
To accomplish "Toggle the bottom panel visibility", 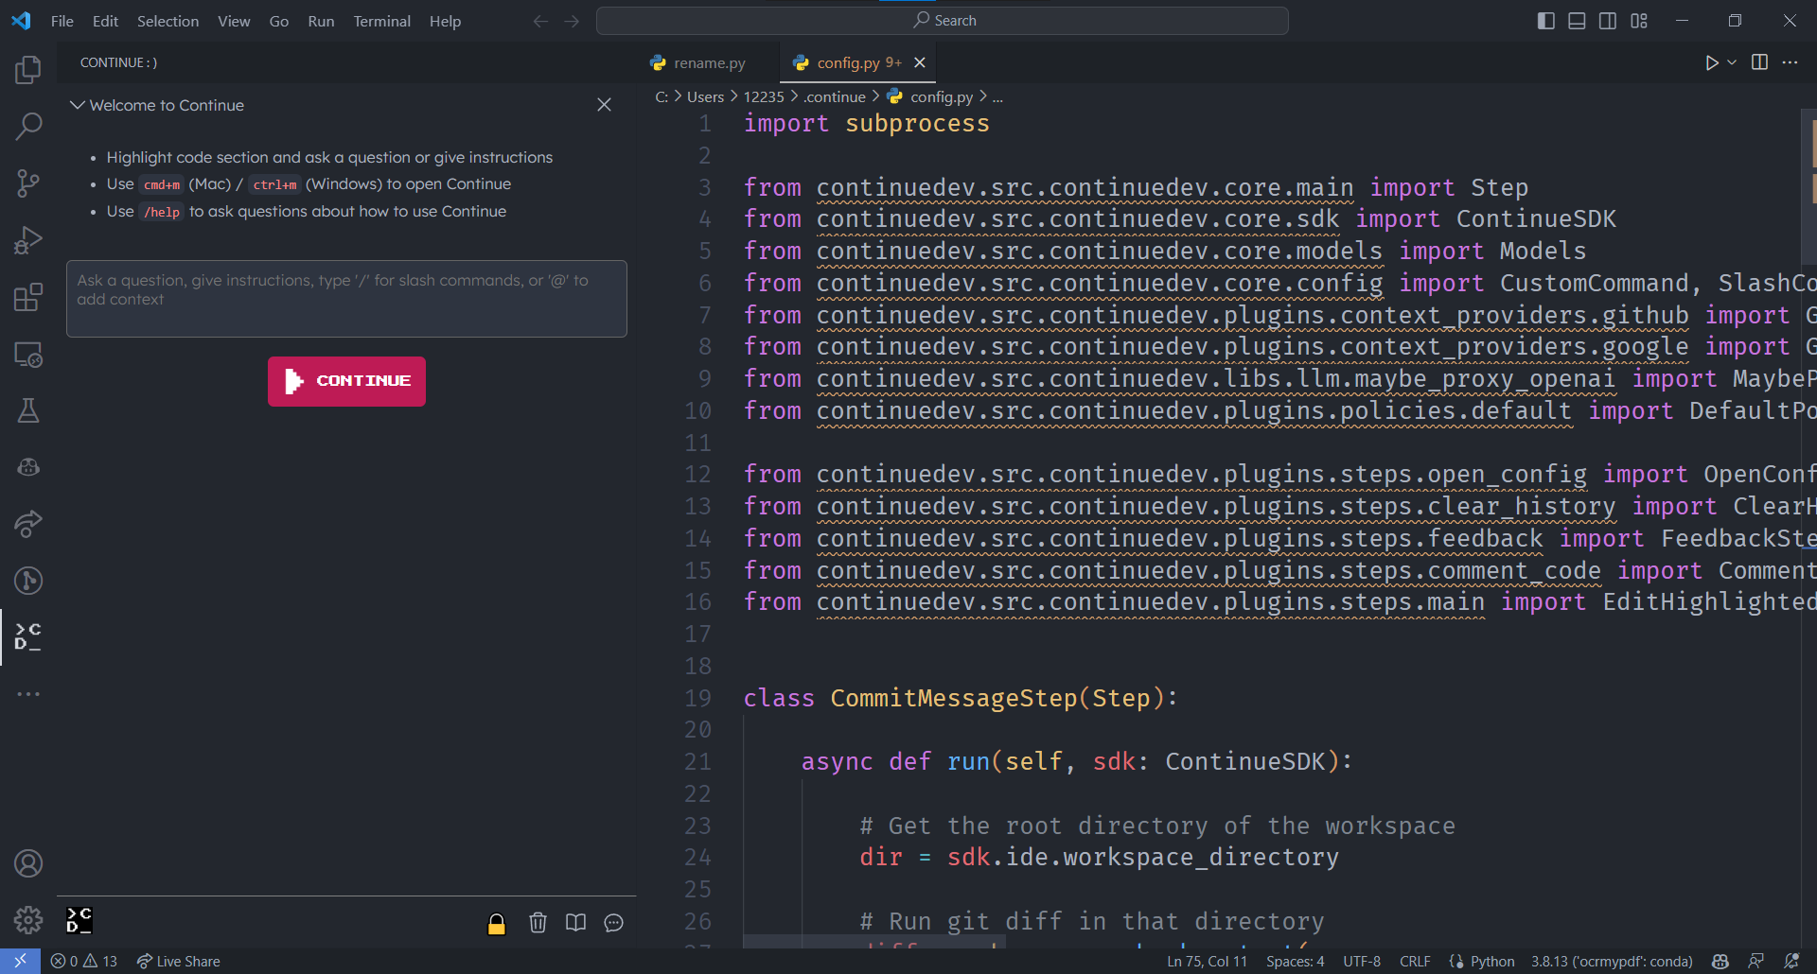I will (1576, 20).
